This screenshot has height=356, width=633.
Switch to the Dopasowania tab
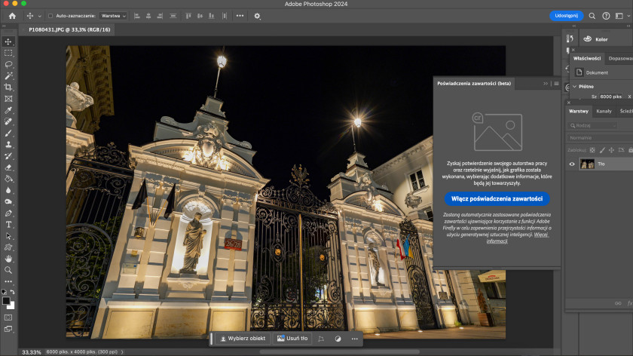click(620, 59)
